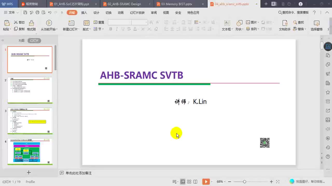Toggle Italic formatting
Screen dimensions: 332x186
pyautogui.click(x=117, y=29)
